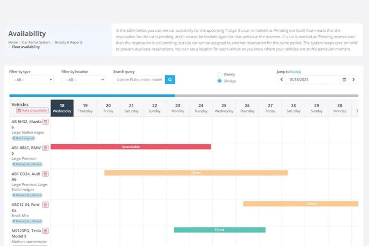Click Market St. location tag on BMW
This screenshot has height=246, width=369.
pos(27,164)
